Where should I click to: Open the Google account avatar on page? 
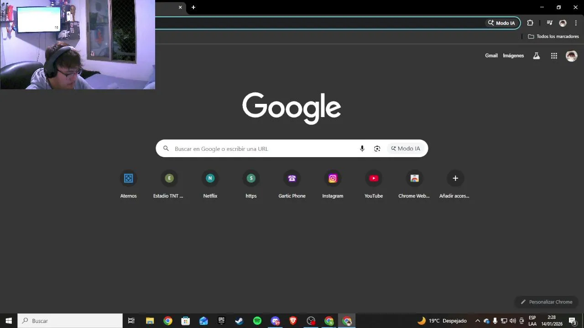pos(572,56)
